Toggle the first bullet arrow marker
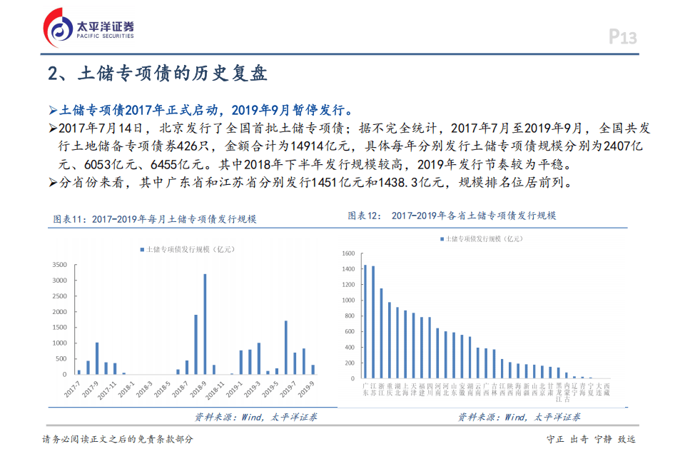This screenshot has width=685, height=459. pos(53,109)
